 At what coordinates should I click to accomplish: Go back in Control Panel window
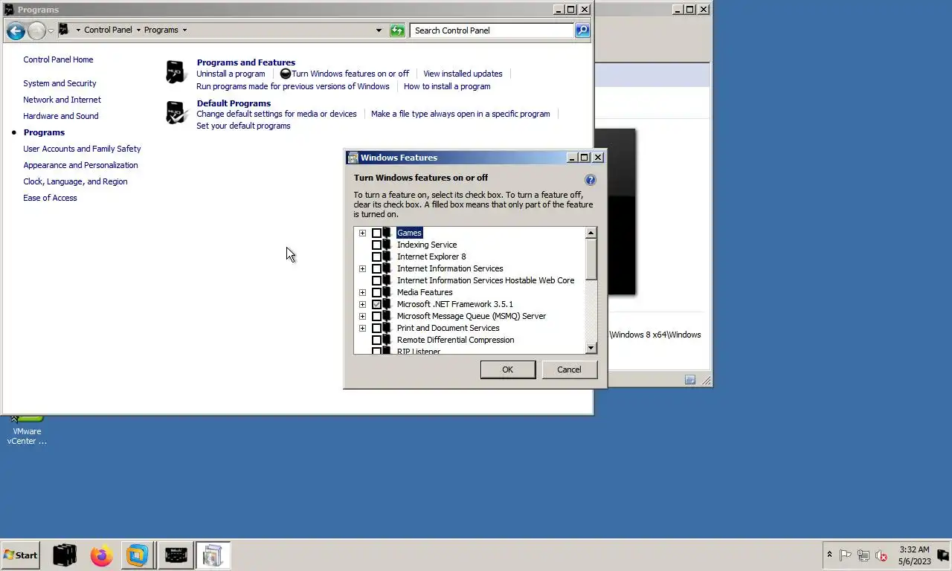coord(16,30)
